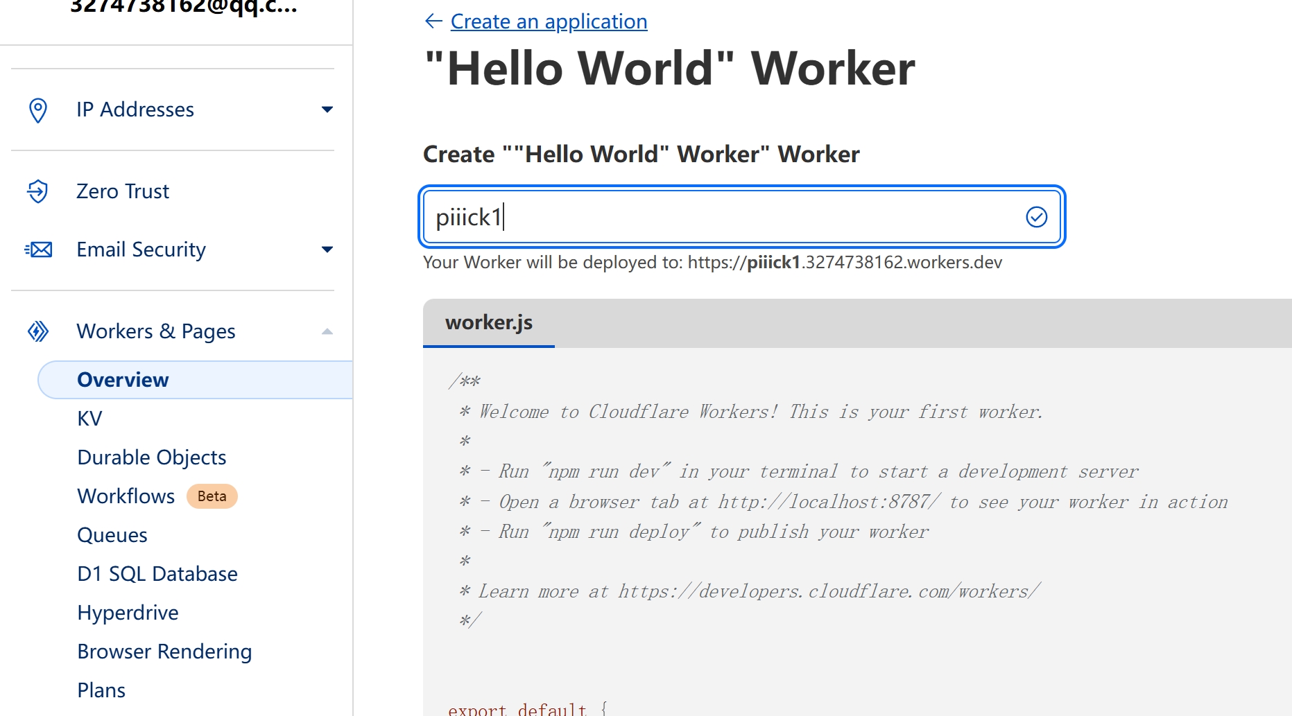The image size is (1292, 716).
Task: Open the KV menu item
Action: click(x=90, y=419)
